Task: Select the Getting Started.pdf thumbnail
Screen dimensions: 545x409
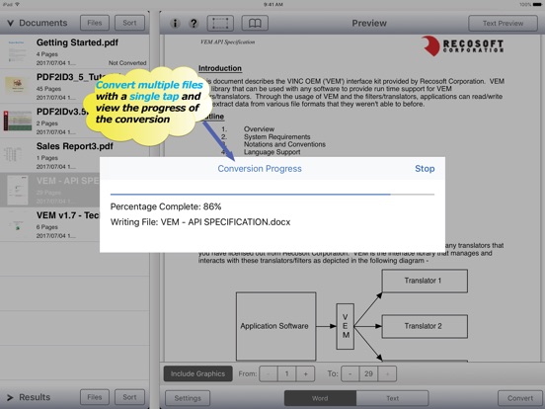Action: tap(17, 51)
